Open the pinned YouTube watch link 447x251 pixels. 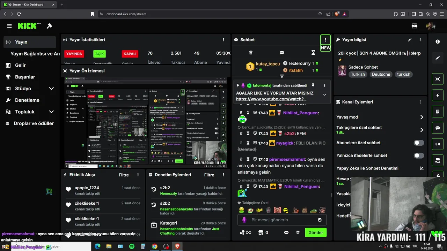272,99
